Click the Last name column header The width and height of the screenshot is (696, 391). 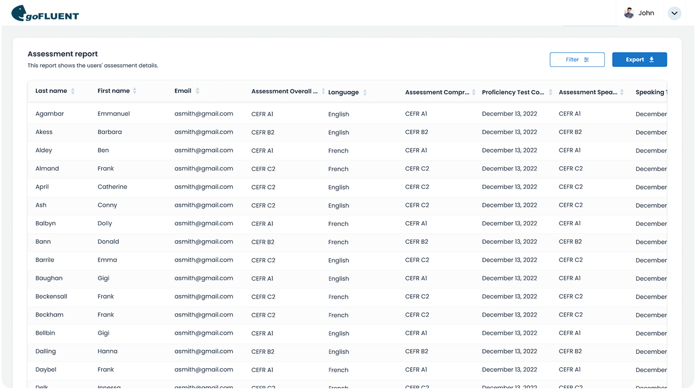pos(51,91)
